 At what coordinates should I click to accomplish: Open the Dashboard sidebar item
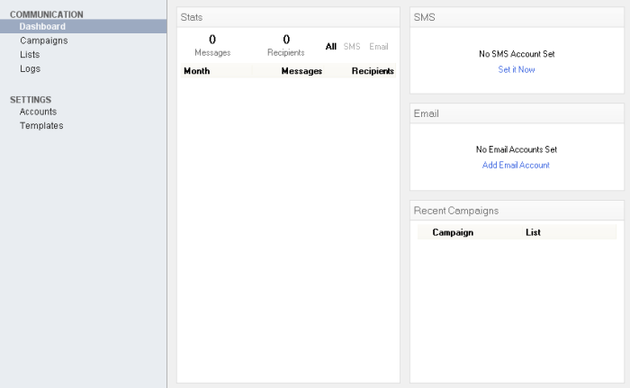coord(42,27)
